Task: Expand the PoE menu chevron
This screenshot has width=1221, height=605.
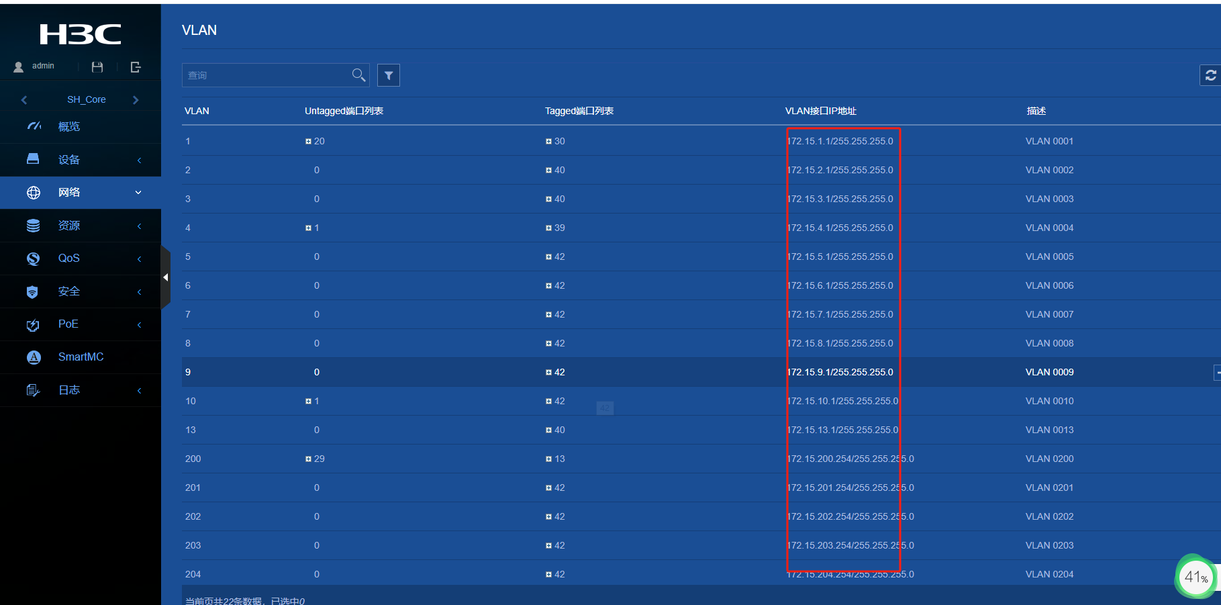Action: tap(139, 324)
